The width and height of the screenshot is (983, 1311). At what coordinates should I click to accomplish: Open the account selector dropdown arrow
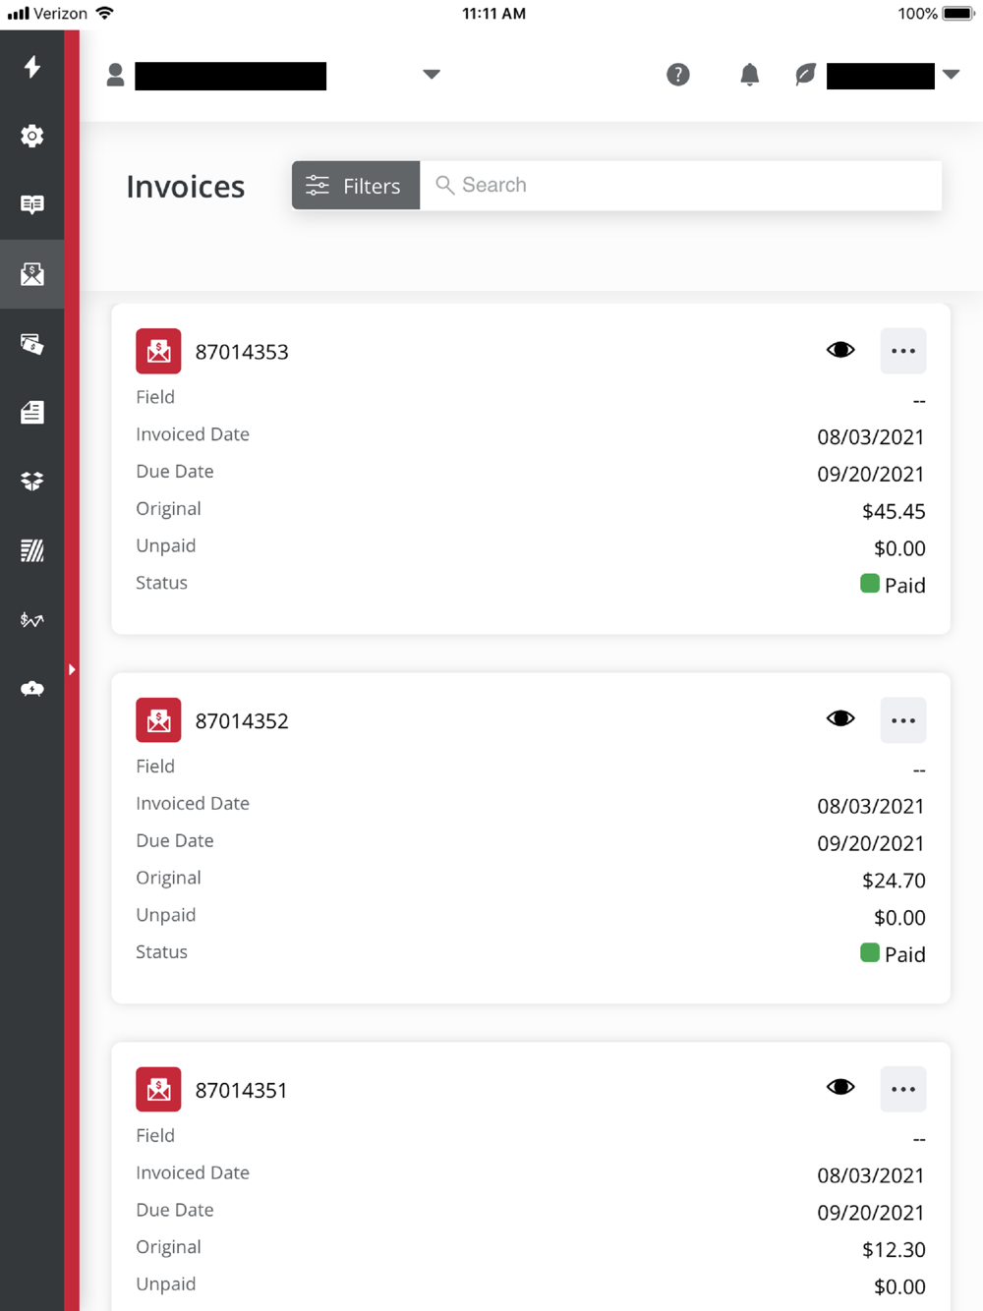click(x=431, y=74)
